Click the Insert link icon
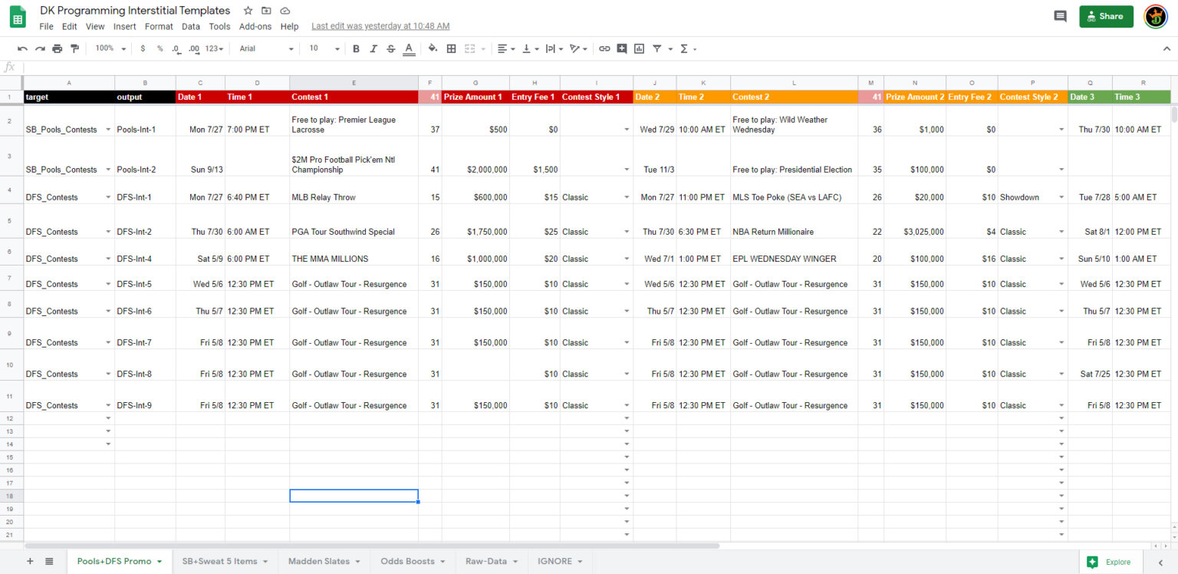The width and height of the screenshot is (1178, 574). coord(604,48)
